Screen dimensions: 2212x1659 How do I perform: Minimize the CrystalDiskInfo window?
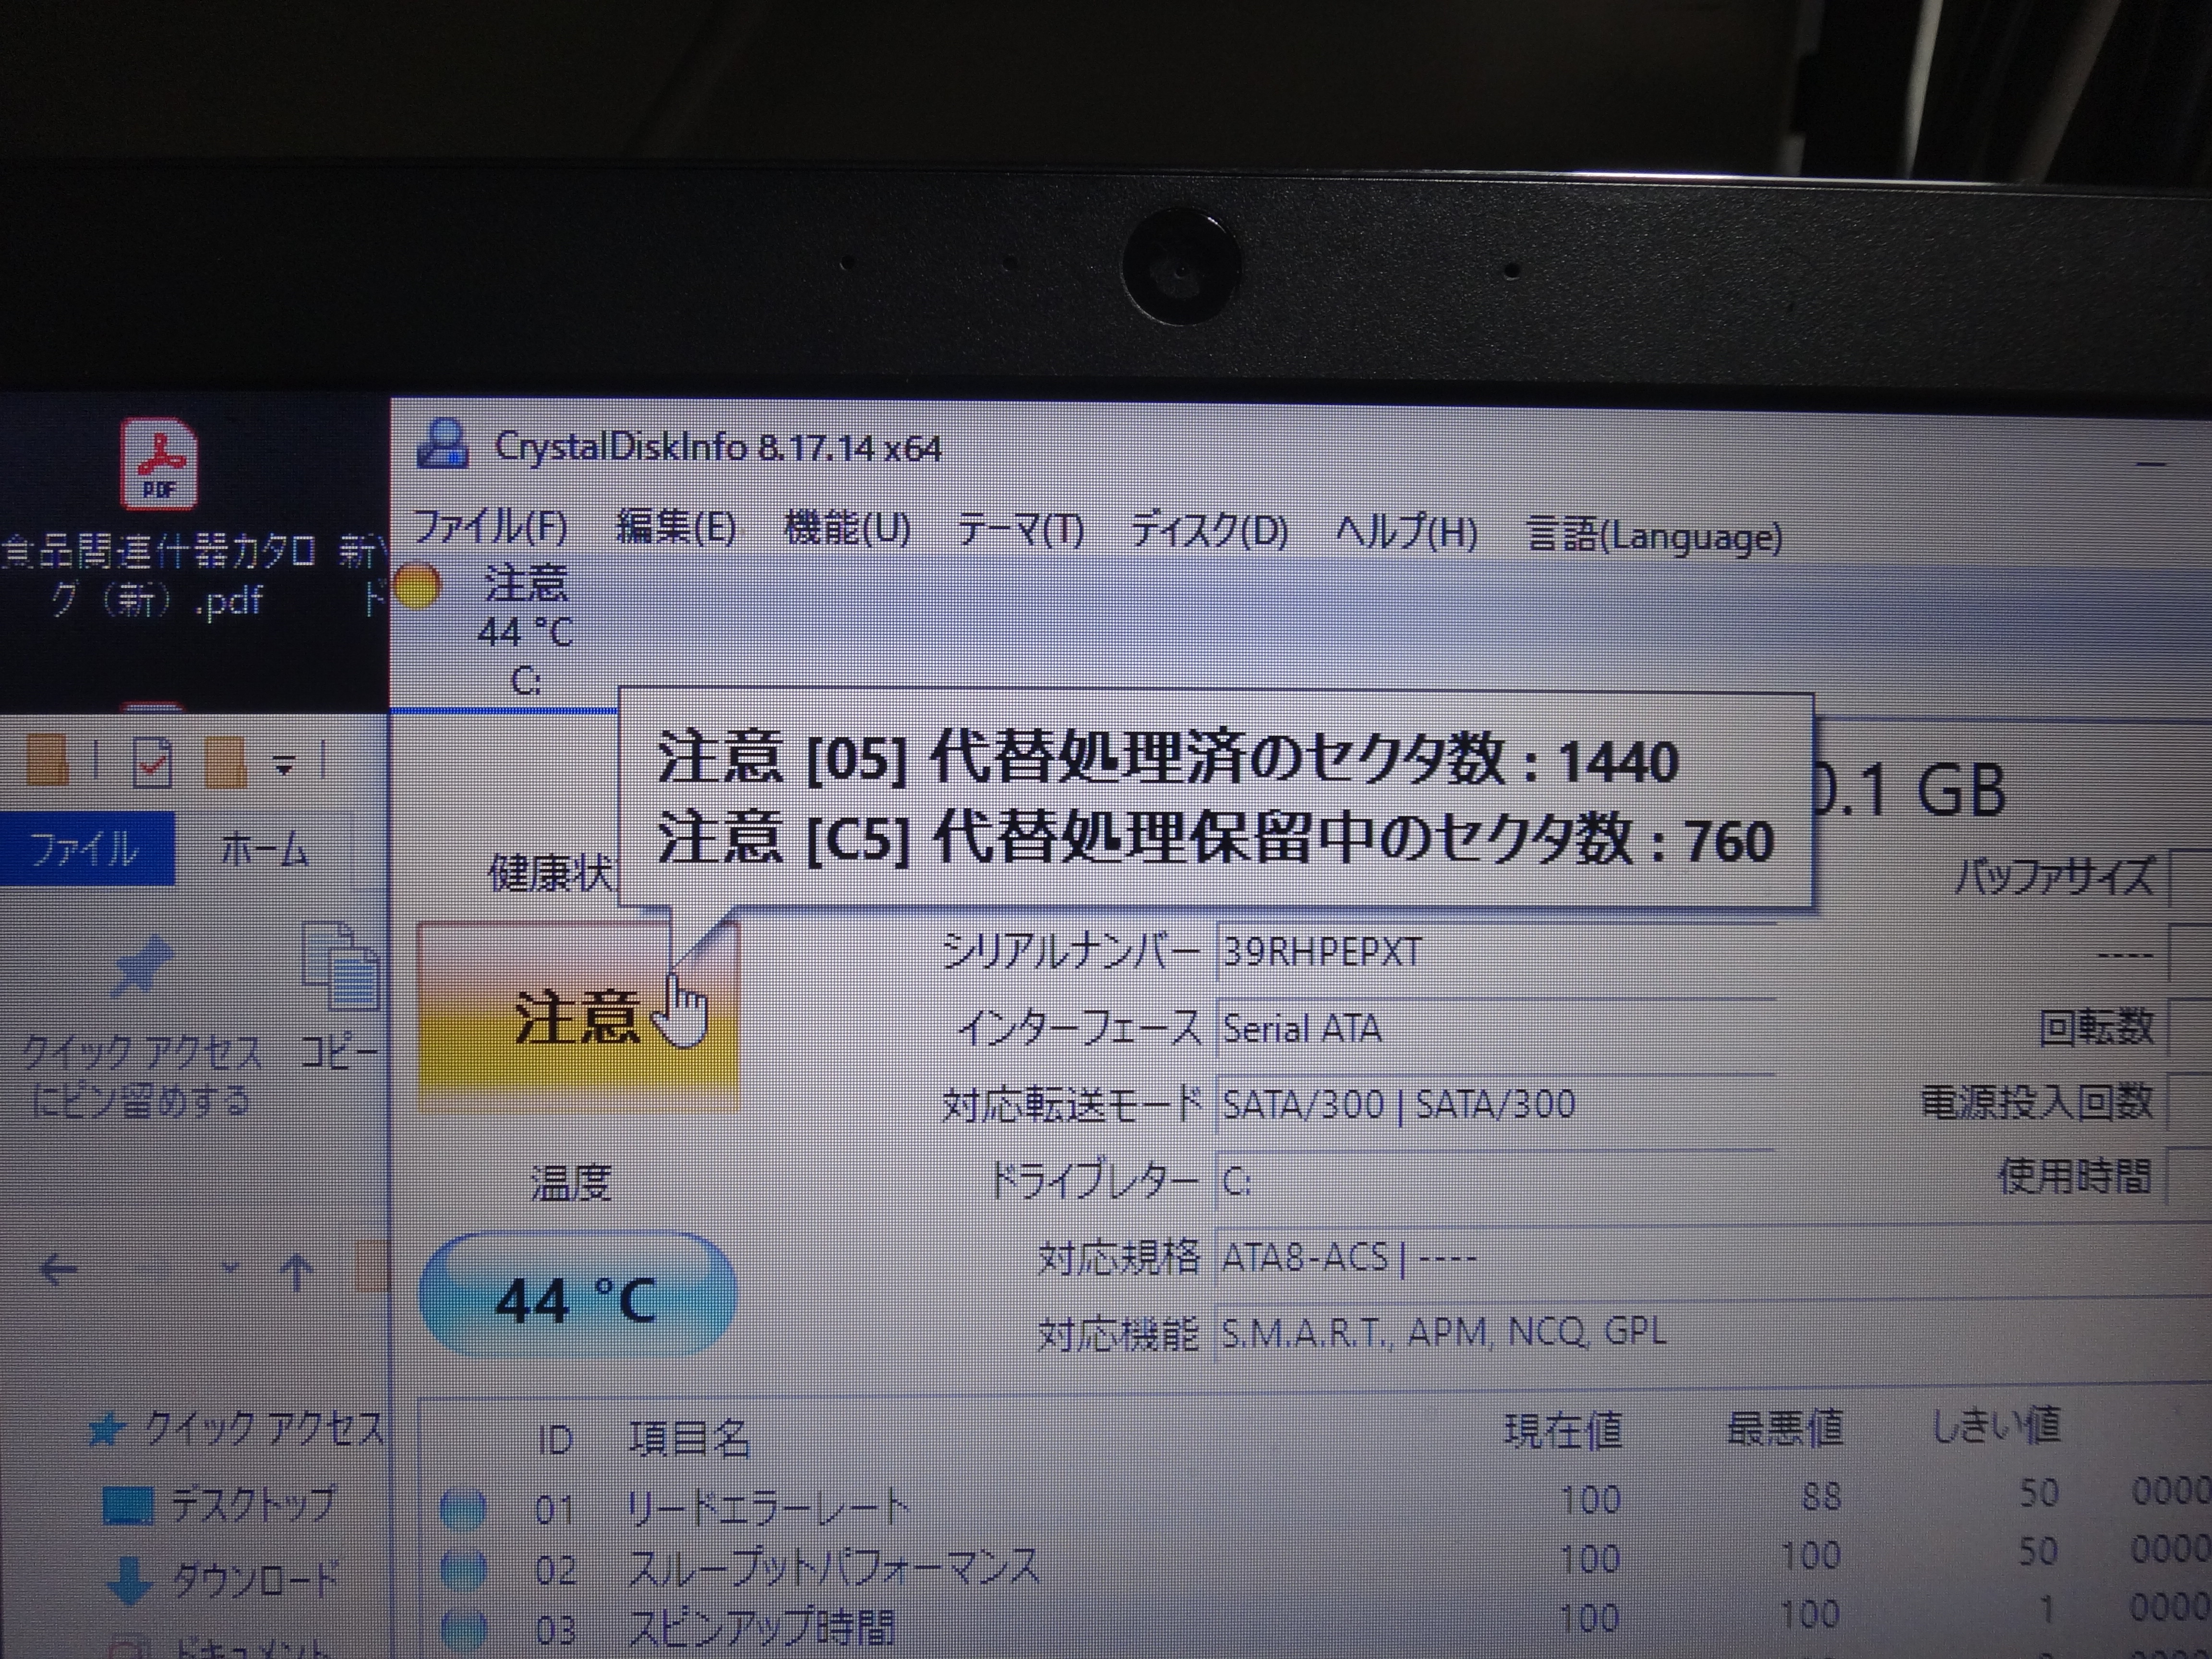pyautogui.click(x=2152, y=464)
